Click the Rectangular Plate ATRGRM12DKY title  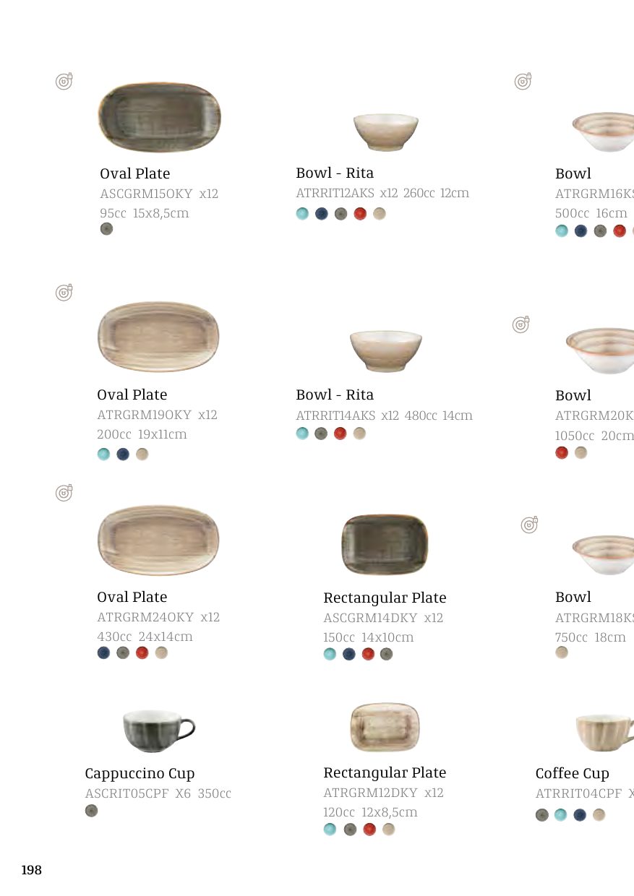tap(385, 772)
